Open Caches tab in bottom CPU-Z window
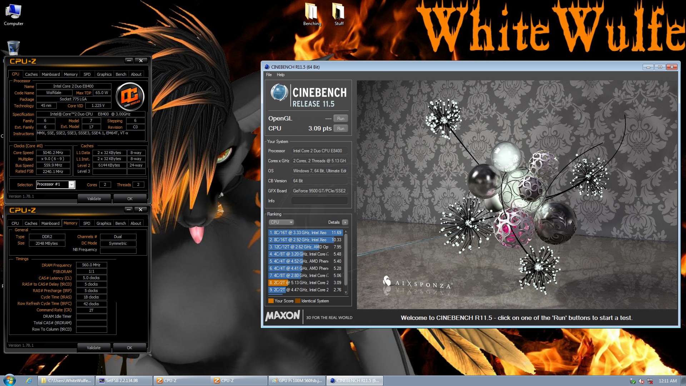686x386 pixels. coord(31,223)
